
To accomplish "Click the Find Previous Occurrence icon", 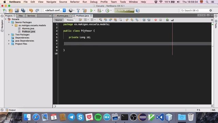I will 106,20.
